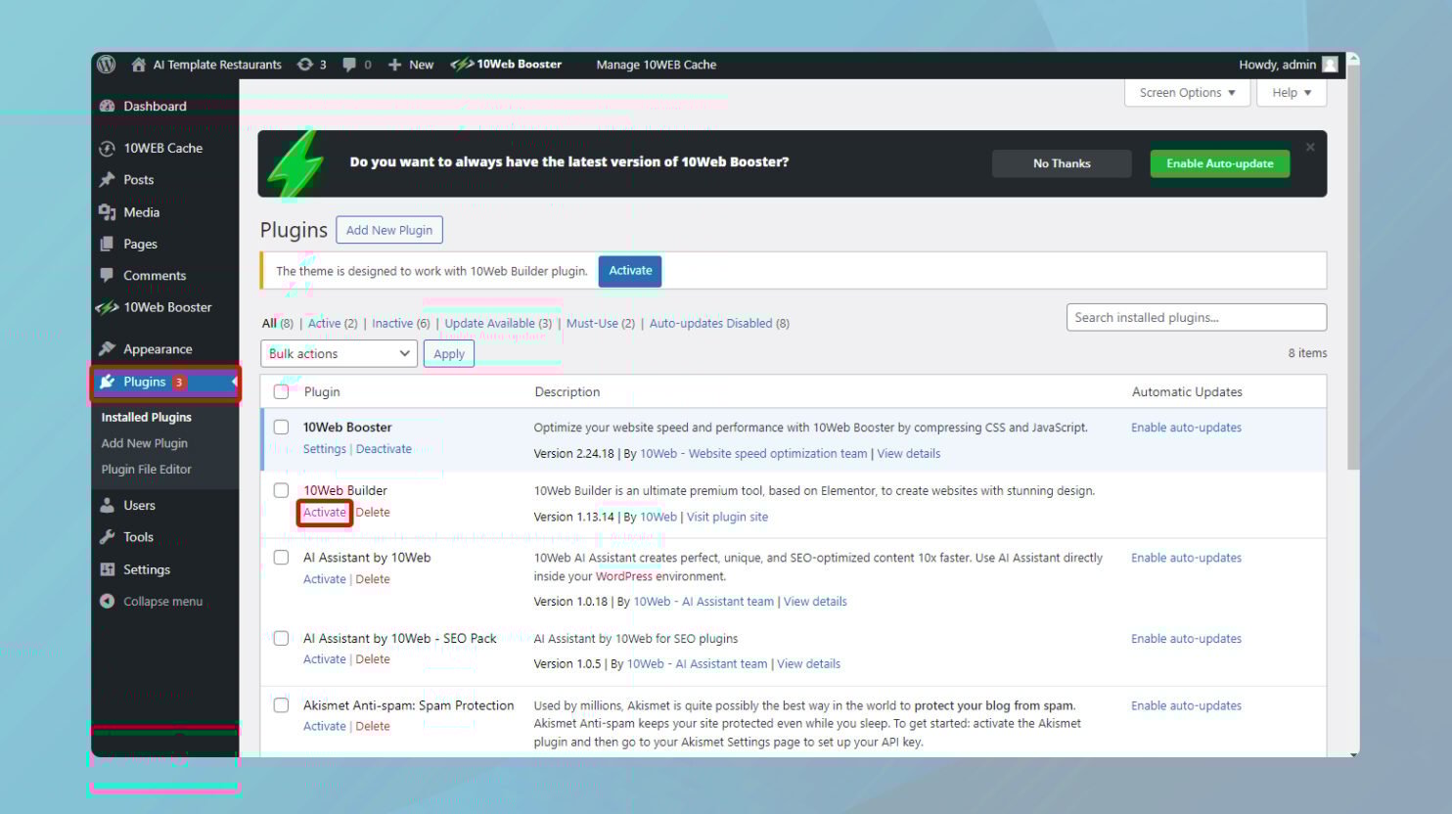Click the WordPress logo in the admin bar
The image size is (1452, 814).
[106, 65]
